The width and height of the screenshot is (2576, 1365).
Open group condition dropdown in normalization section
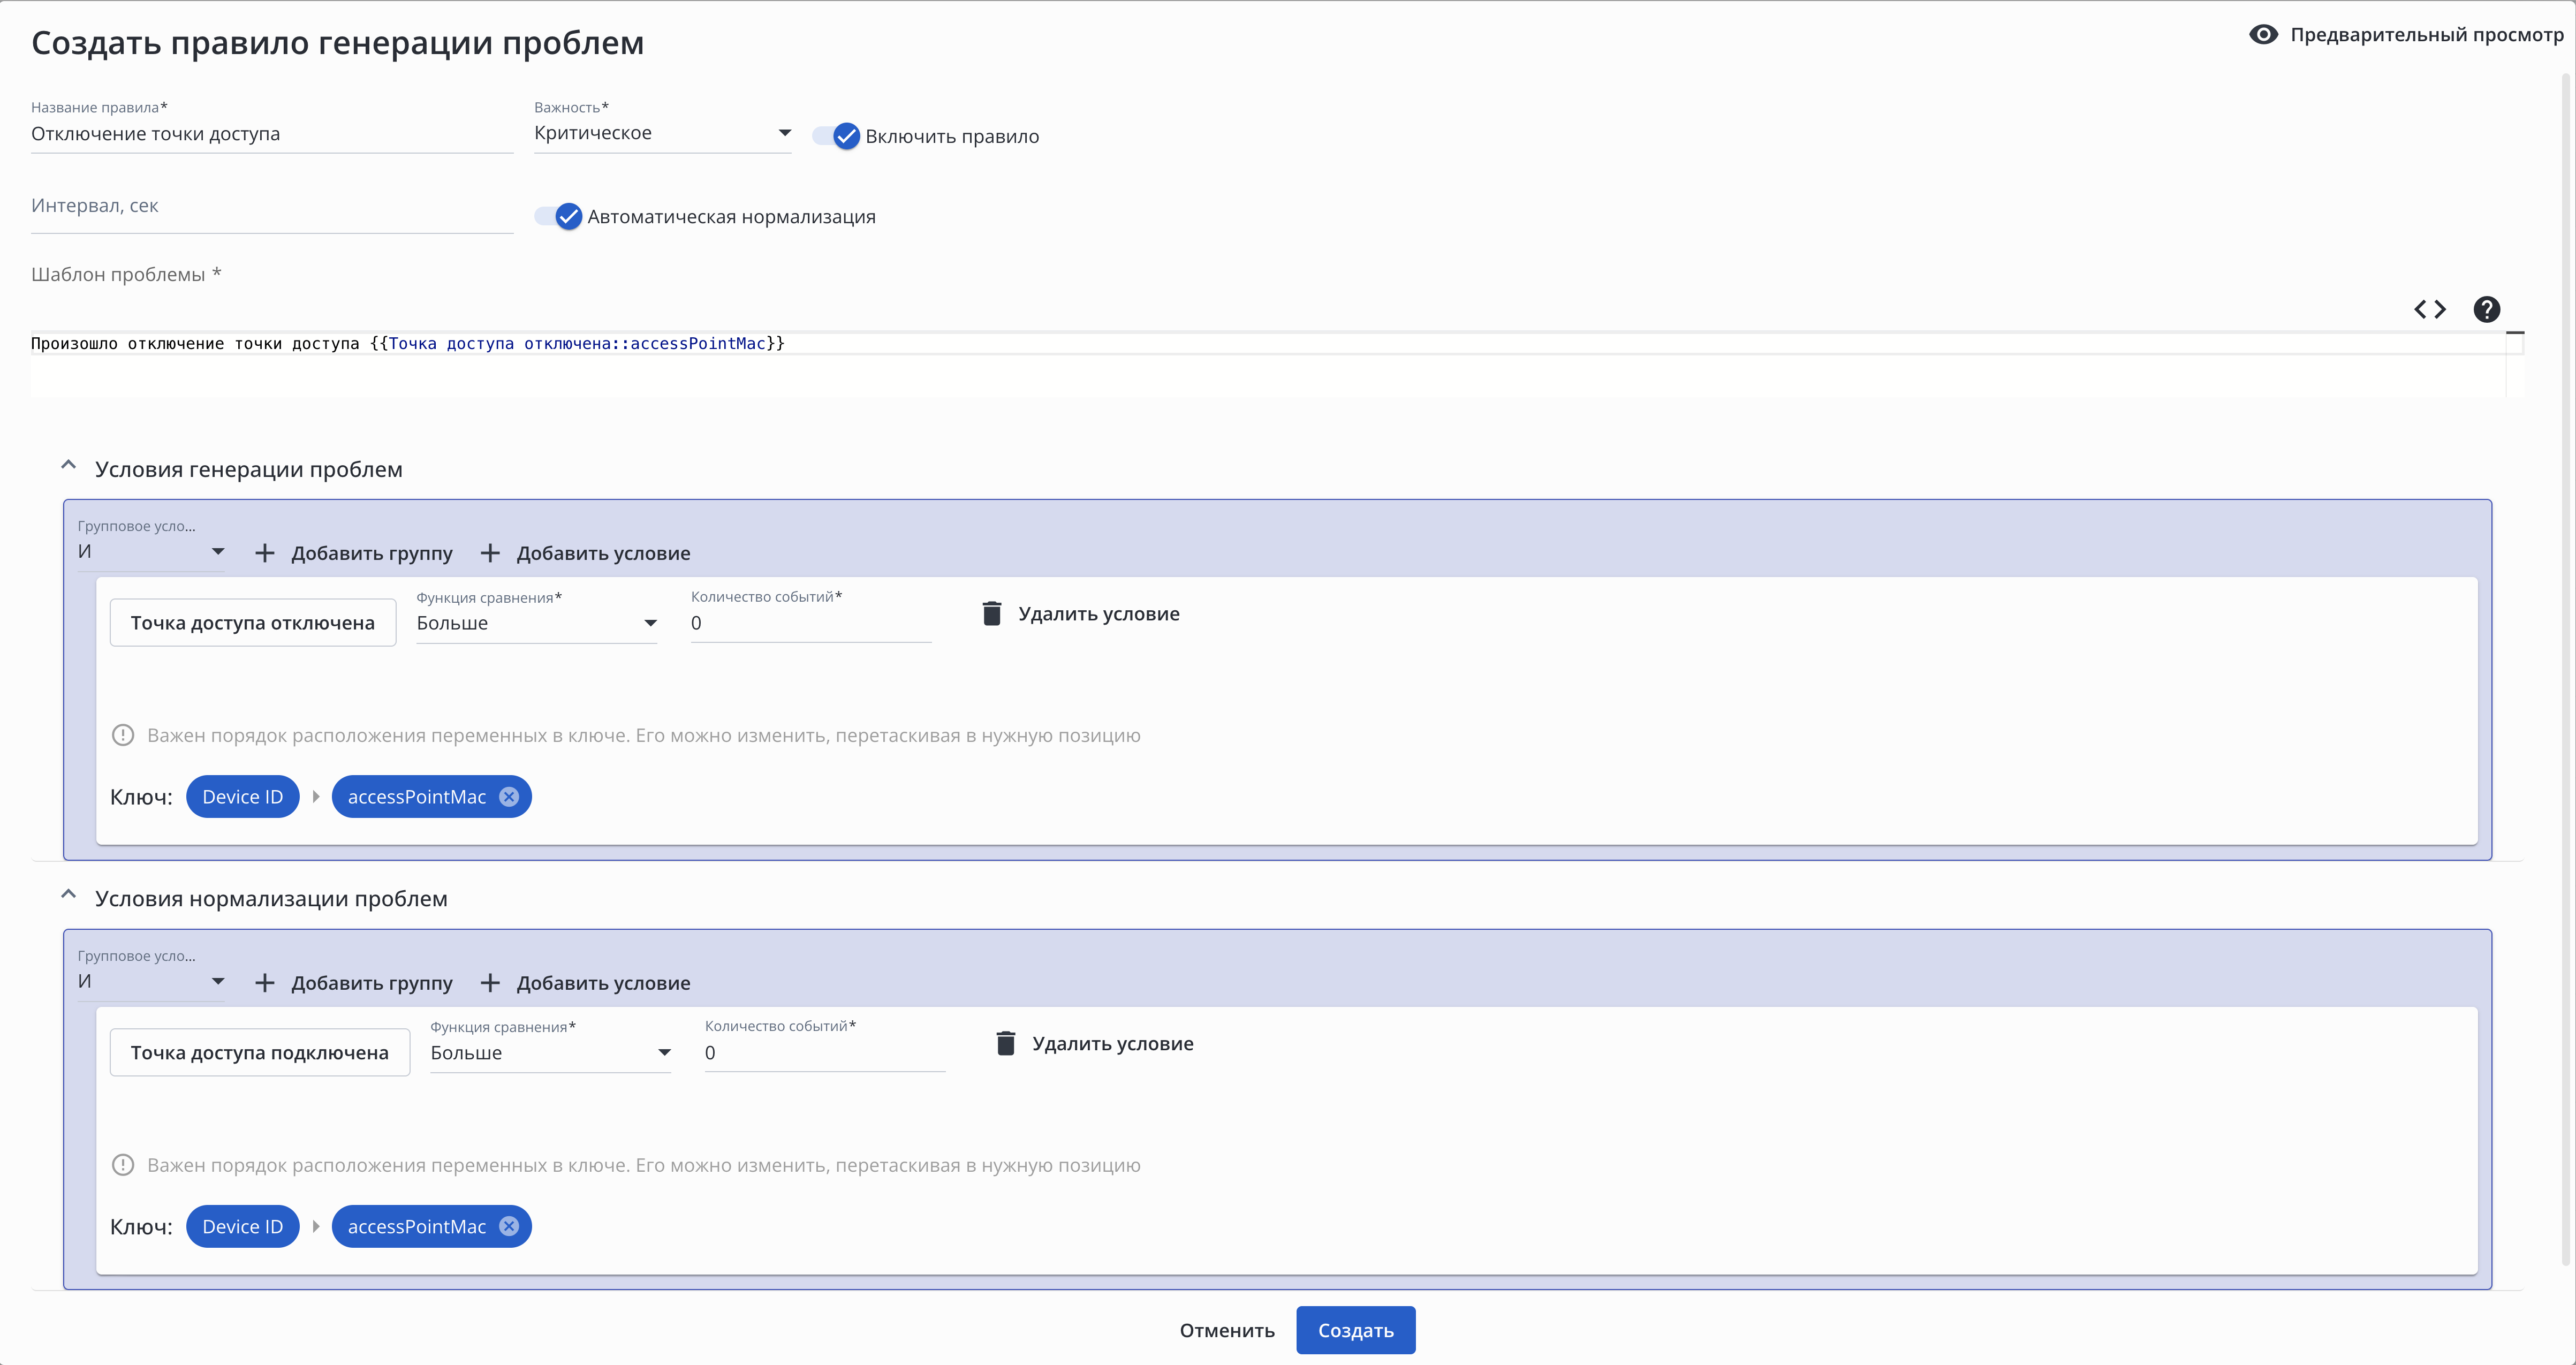point(150,982)
